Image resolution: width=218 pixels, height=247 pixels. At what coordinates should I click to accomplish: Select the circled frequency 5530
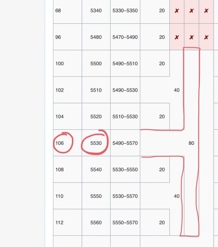pos(96,143)
